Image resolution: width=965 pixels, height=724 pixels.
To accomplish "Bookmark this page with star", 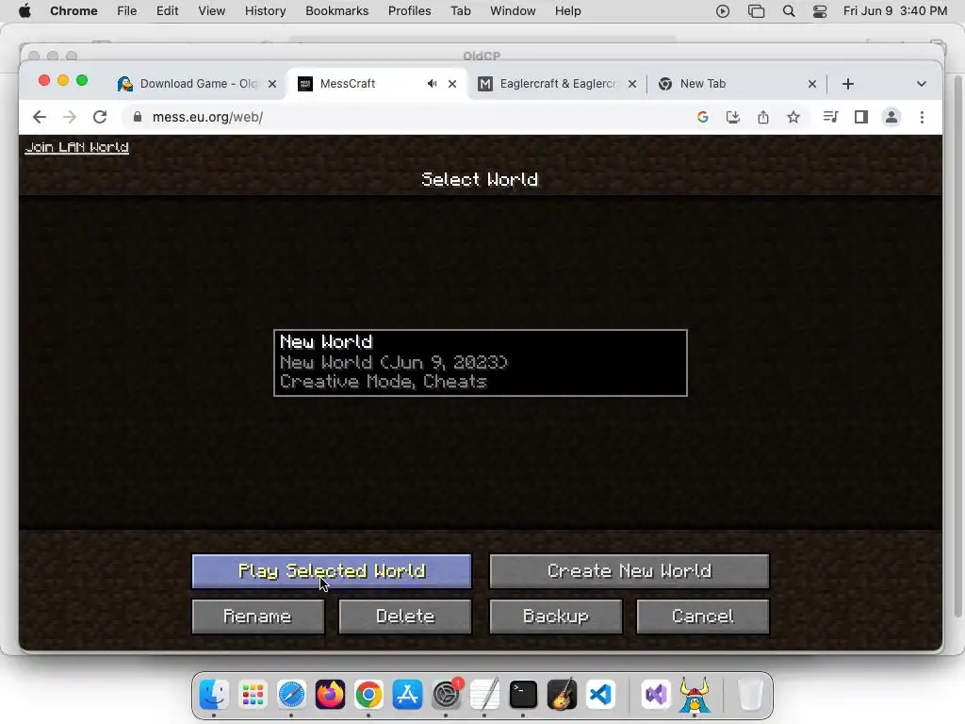I will coord(793,117).
